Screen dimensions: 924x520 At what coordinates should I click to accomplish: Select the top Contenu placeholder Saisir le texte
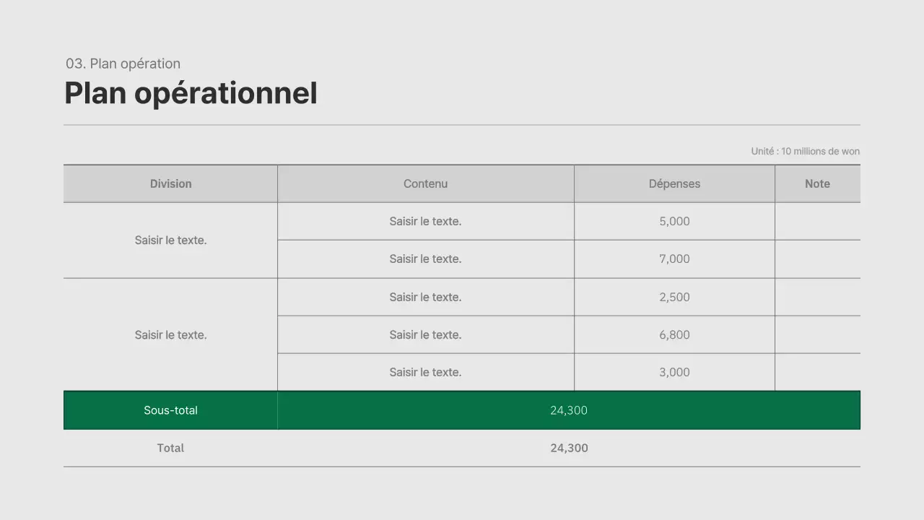(425, 221)
